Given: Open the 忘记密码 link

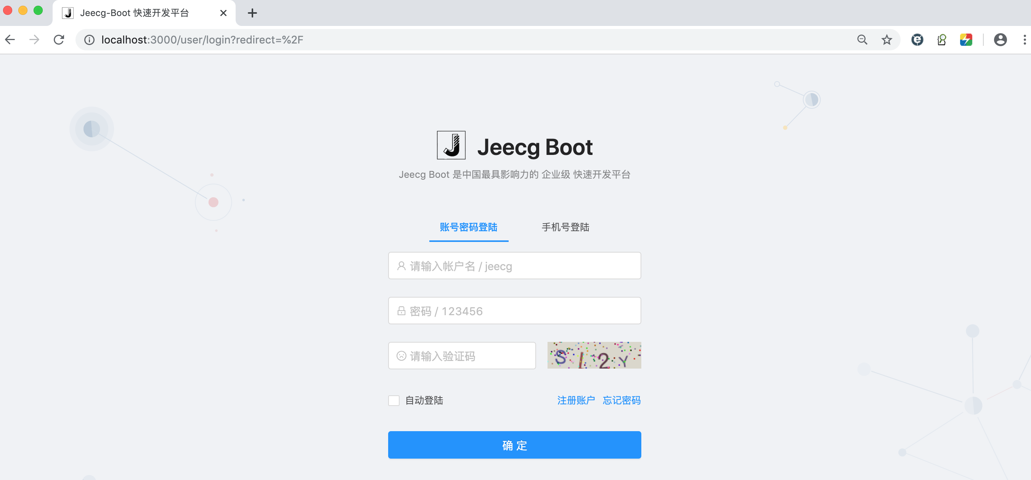Looking at the screenshot, I should coord(621,400).
